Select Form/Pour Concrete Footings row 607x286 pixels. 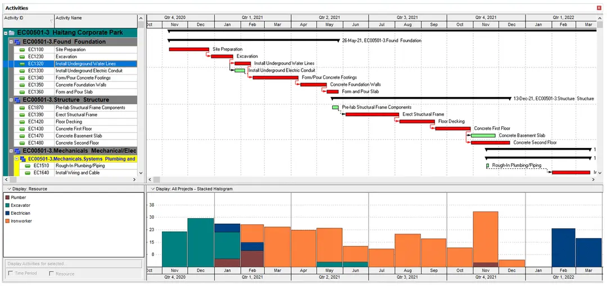(x=75, y=78)
